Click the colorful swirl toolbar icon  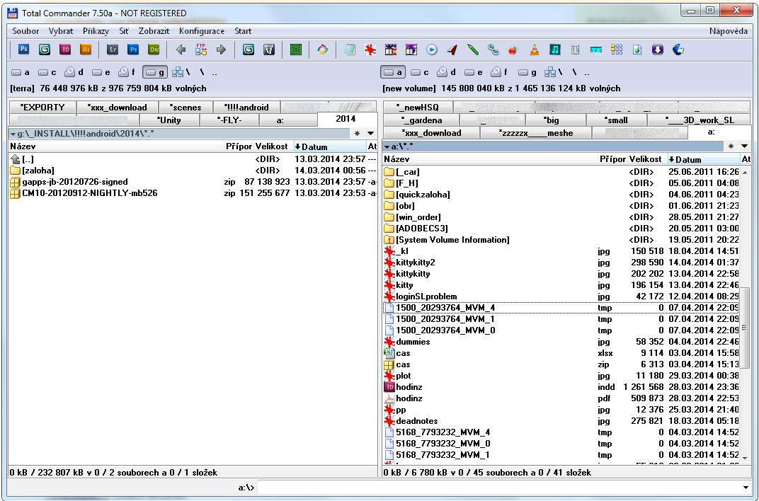[x=322, y=50]
